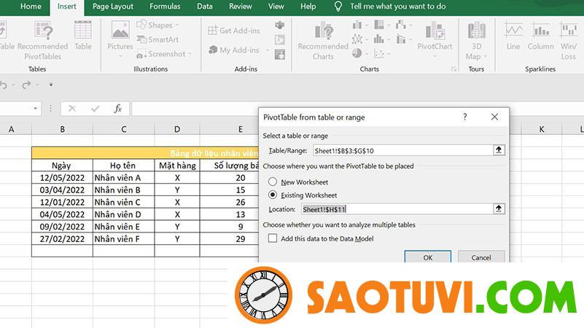Select column header C
Screen dimensions: 584x328
click(x=124, y=129)
